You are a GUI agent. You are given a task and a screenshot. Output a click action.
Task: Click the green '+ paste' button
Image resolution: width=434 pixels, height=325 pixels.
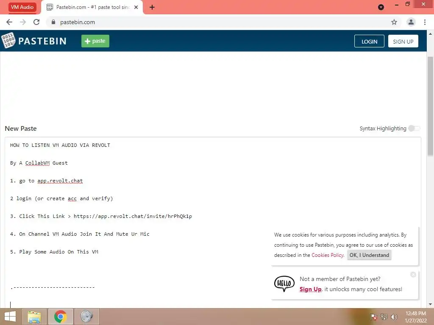click(95, 41)
